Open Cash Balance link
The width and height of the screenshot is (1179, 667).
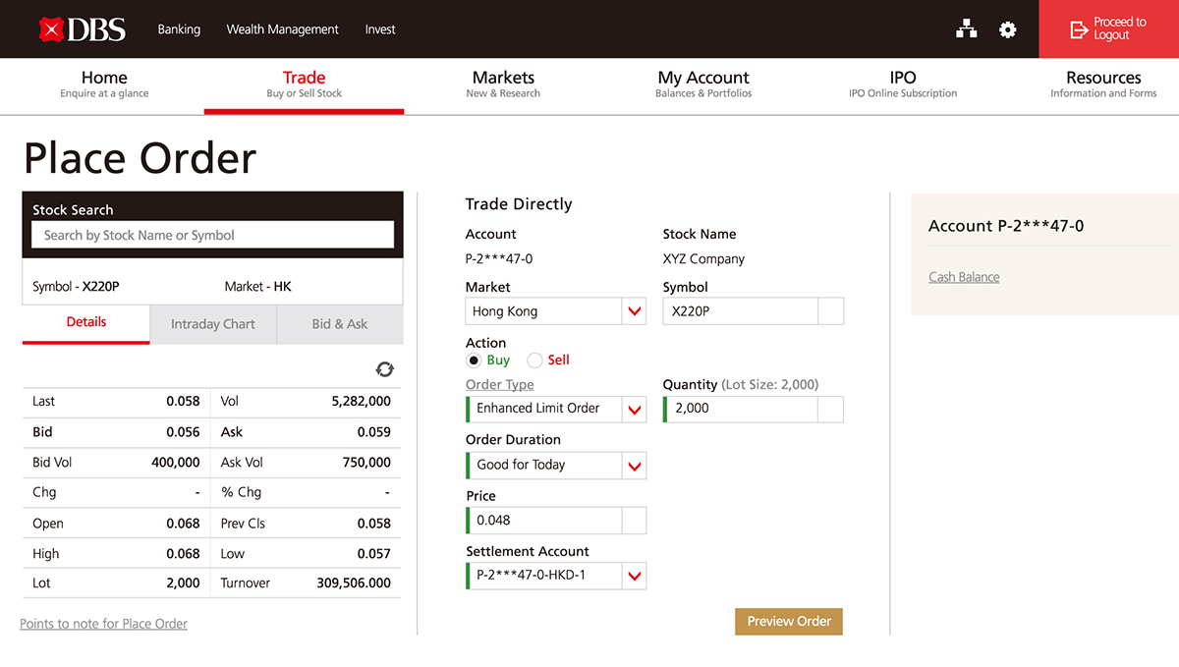tap(964, 277)
